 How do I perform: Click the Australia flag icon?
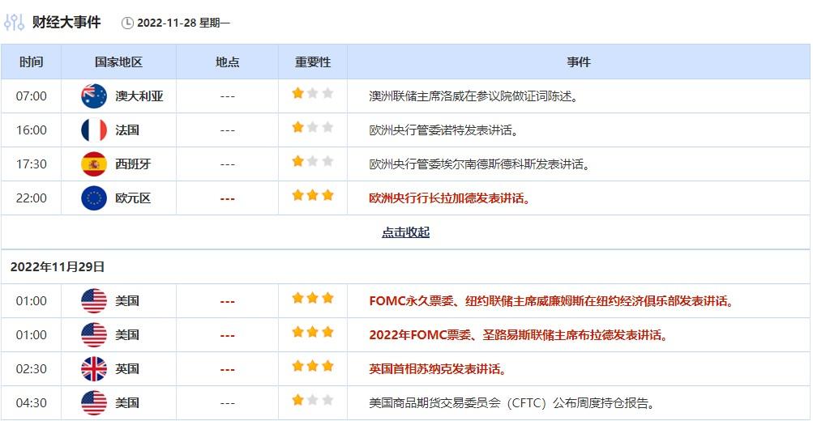[x=94, y=96]
